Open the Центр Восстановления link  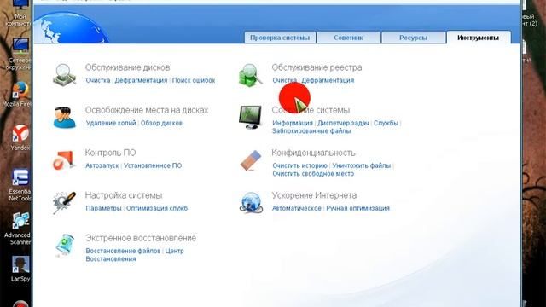pyautogui.click(x=135, y=255)
